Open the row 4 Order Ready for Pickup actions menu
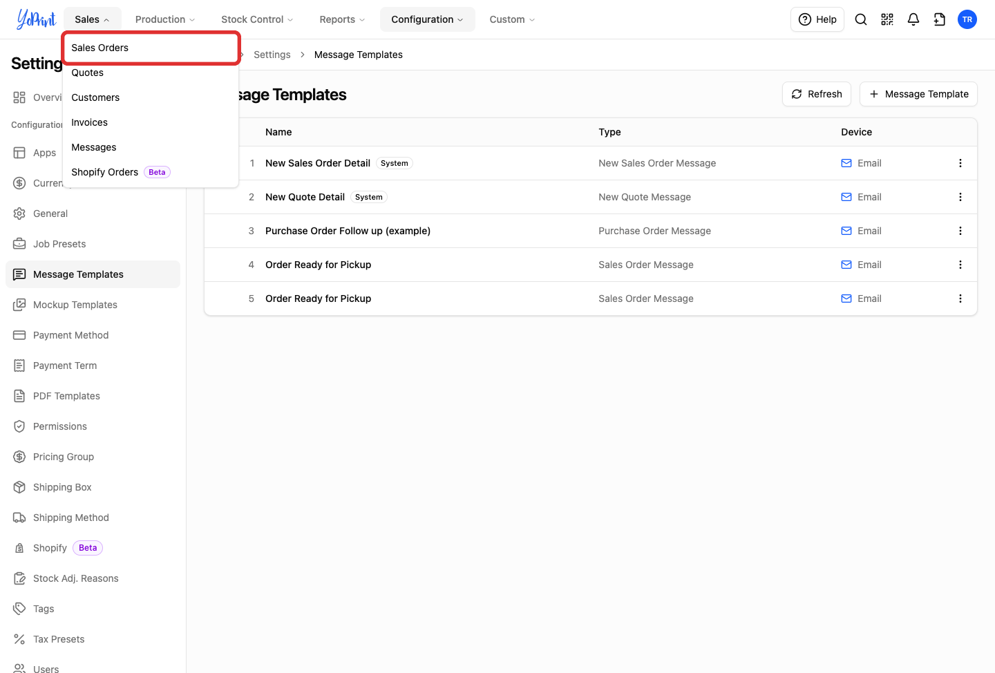This screenshot has width=995, height=673. 960,265
